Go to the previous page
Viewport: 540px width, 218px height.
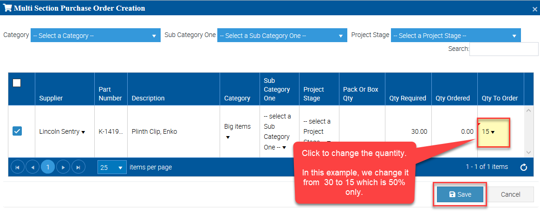point(33,167)
